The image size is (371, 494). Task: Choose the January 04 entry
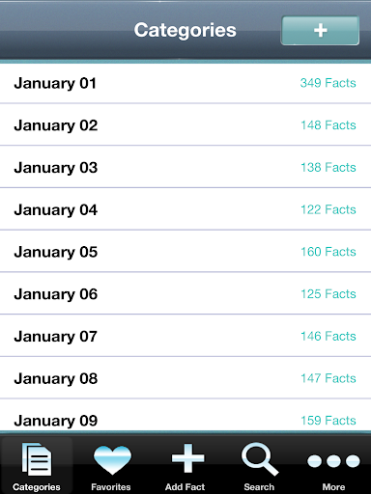coord(185,209)
